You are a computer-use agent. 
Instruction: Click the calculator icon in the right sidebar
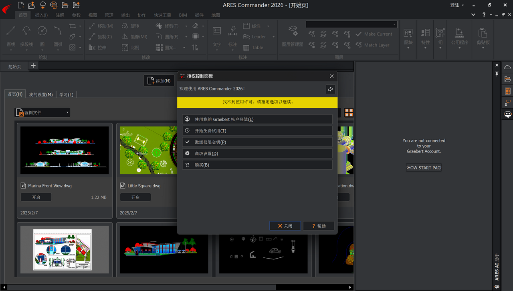point(507,91)
